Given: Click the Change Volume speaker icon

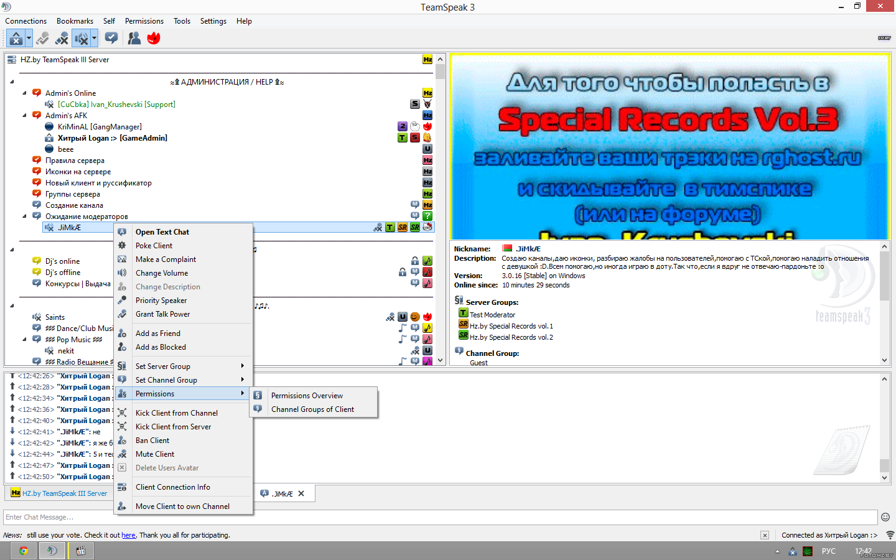Looking at the screenshot, I should (123, 273).
